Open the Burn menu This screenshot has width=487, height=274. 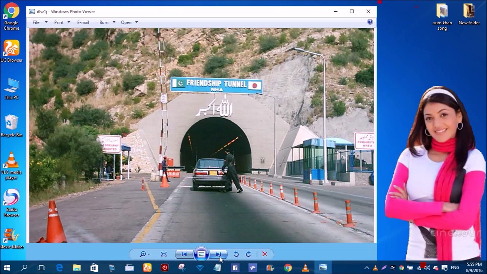(107, 22)
